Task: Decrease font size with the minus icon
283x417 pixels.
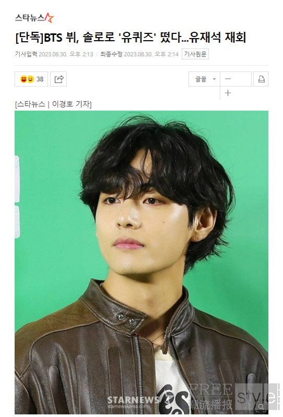Action: tap(228, 79)
